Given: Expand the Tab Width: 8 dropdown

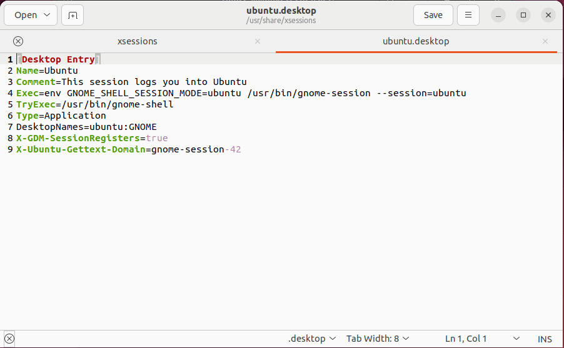Looking at the screenshot, I should [x=378, y=339].
